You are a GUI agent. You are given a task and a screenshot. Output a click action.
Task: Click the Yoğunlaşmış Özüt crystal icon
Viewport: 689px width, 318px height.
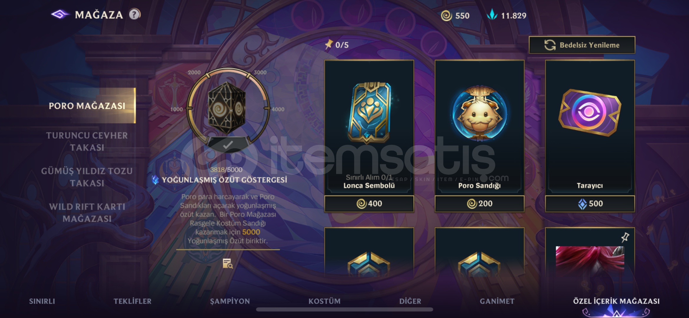pos(155,180)
